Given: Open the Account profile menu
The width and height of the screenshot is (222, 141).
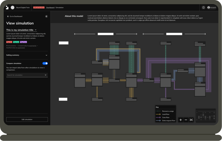Looking at the screenshot, I should (x=211, y=7).
